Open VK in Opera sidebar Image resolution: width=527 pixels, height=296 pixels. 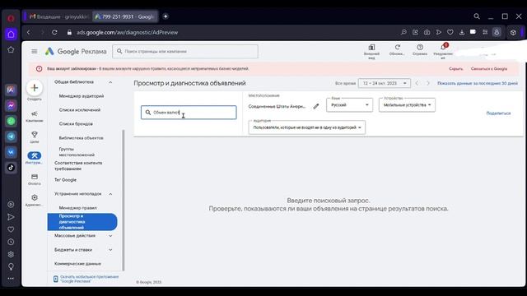tap(11, 152)
